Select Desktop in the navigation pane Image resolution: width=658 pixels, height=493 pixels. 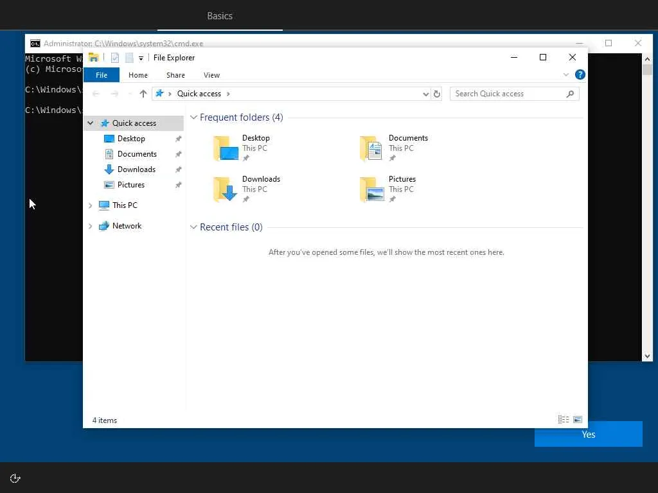tap(131, 139)
